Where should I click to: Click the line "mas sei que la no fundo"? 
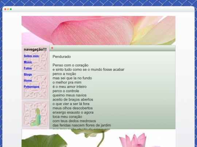coord(72,78)
